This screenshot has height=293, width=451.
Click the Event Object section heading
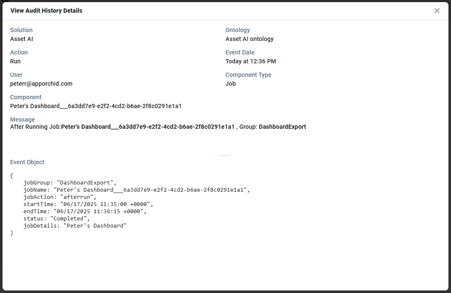[x=27, y=162]
